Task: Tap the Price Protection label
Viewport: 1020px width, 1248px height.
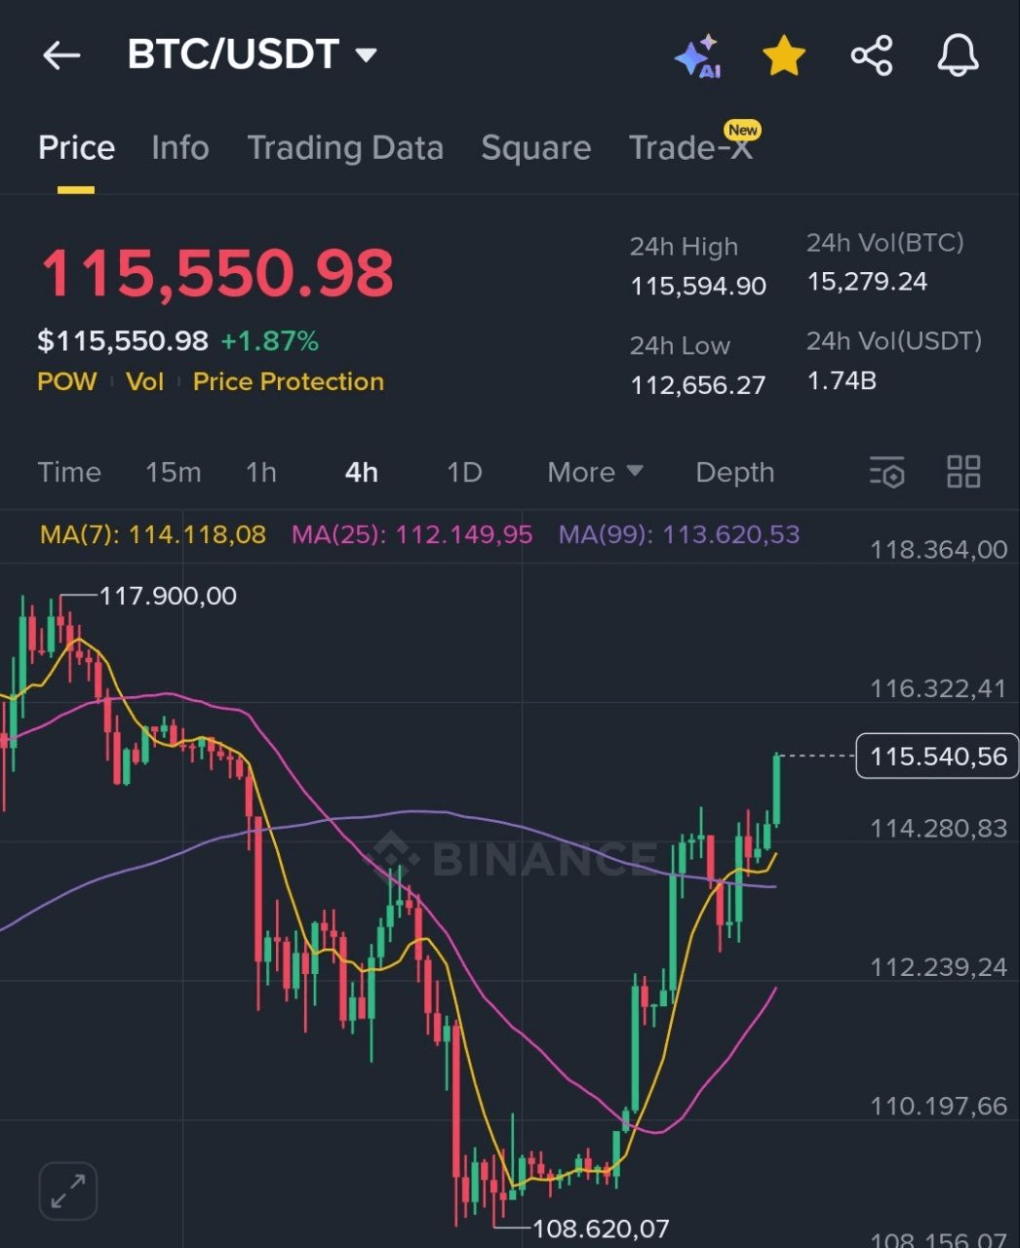Action: (289, 381)
